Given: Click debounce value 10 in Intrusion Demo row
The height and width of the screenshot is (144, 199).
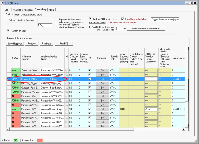Looking at the screenshot, I should coord(73,109).
